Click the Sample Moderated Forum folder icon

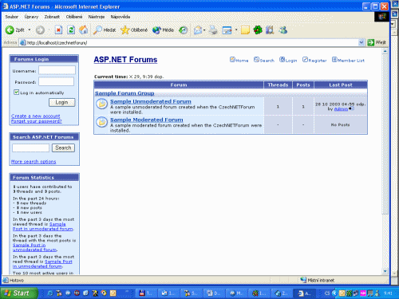[x=102, y=122]
